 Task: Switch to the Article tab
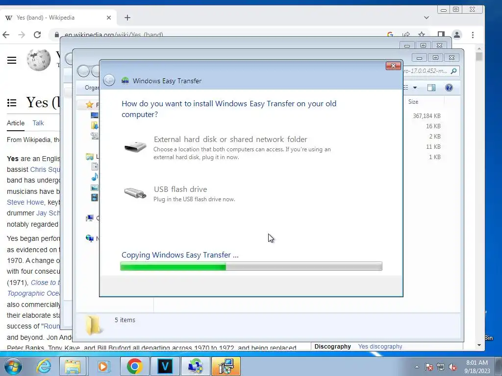tap(16, 123)
